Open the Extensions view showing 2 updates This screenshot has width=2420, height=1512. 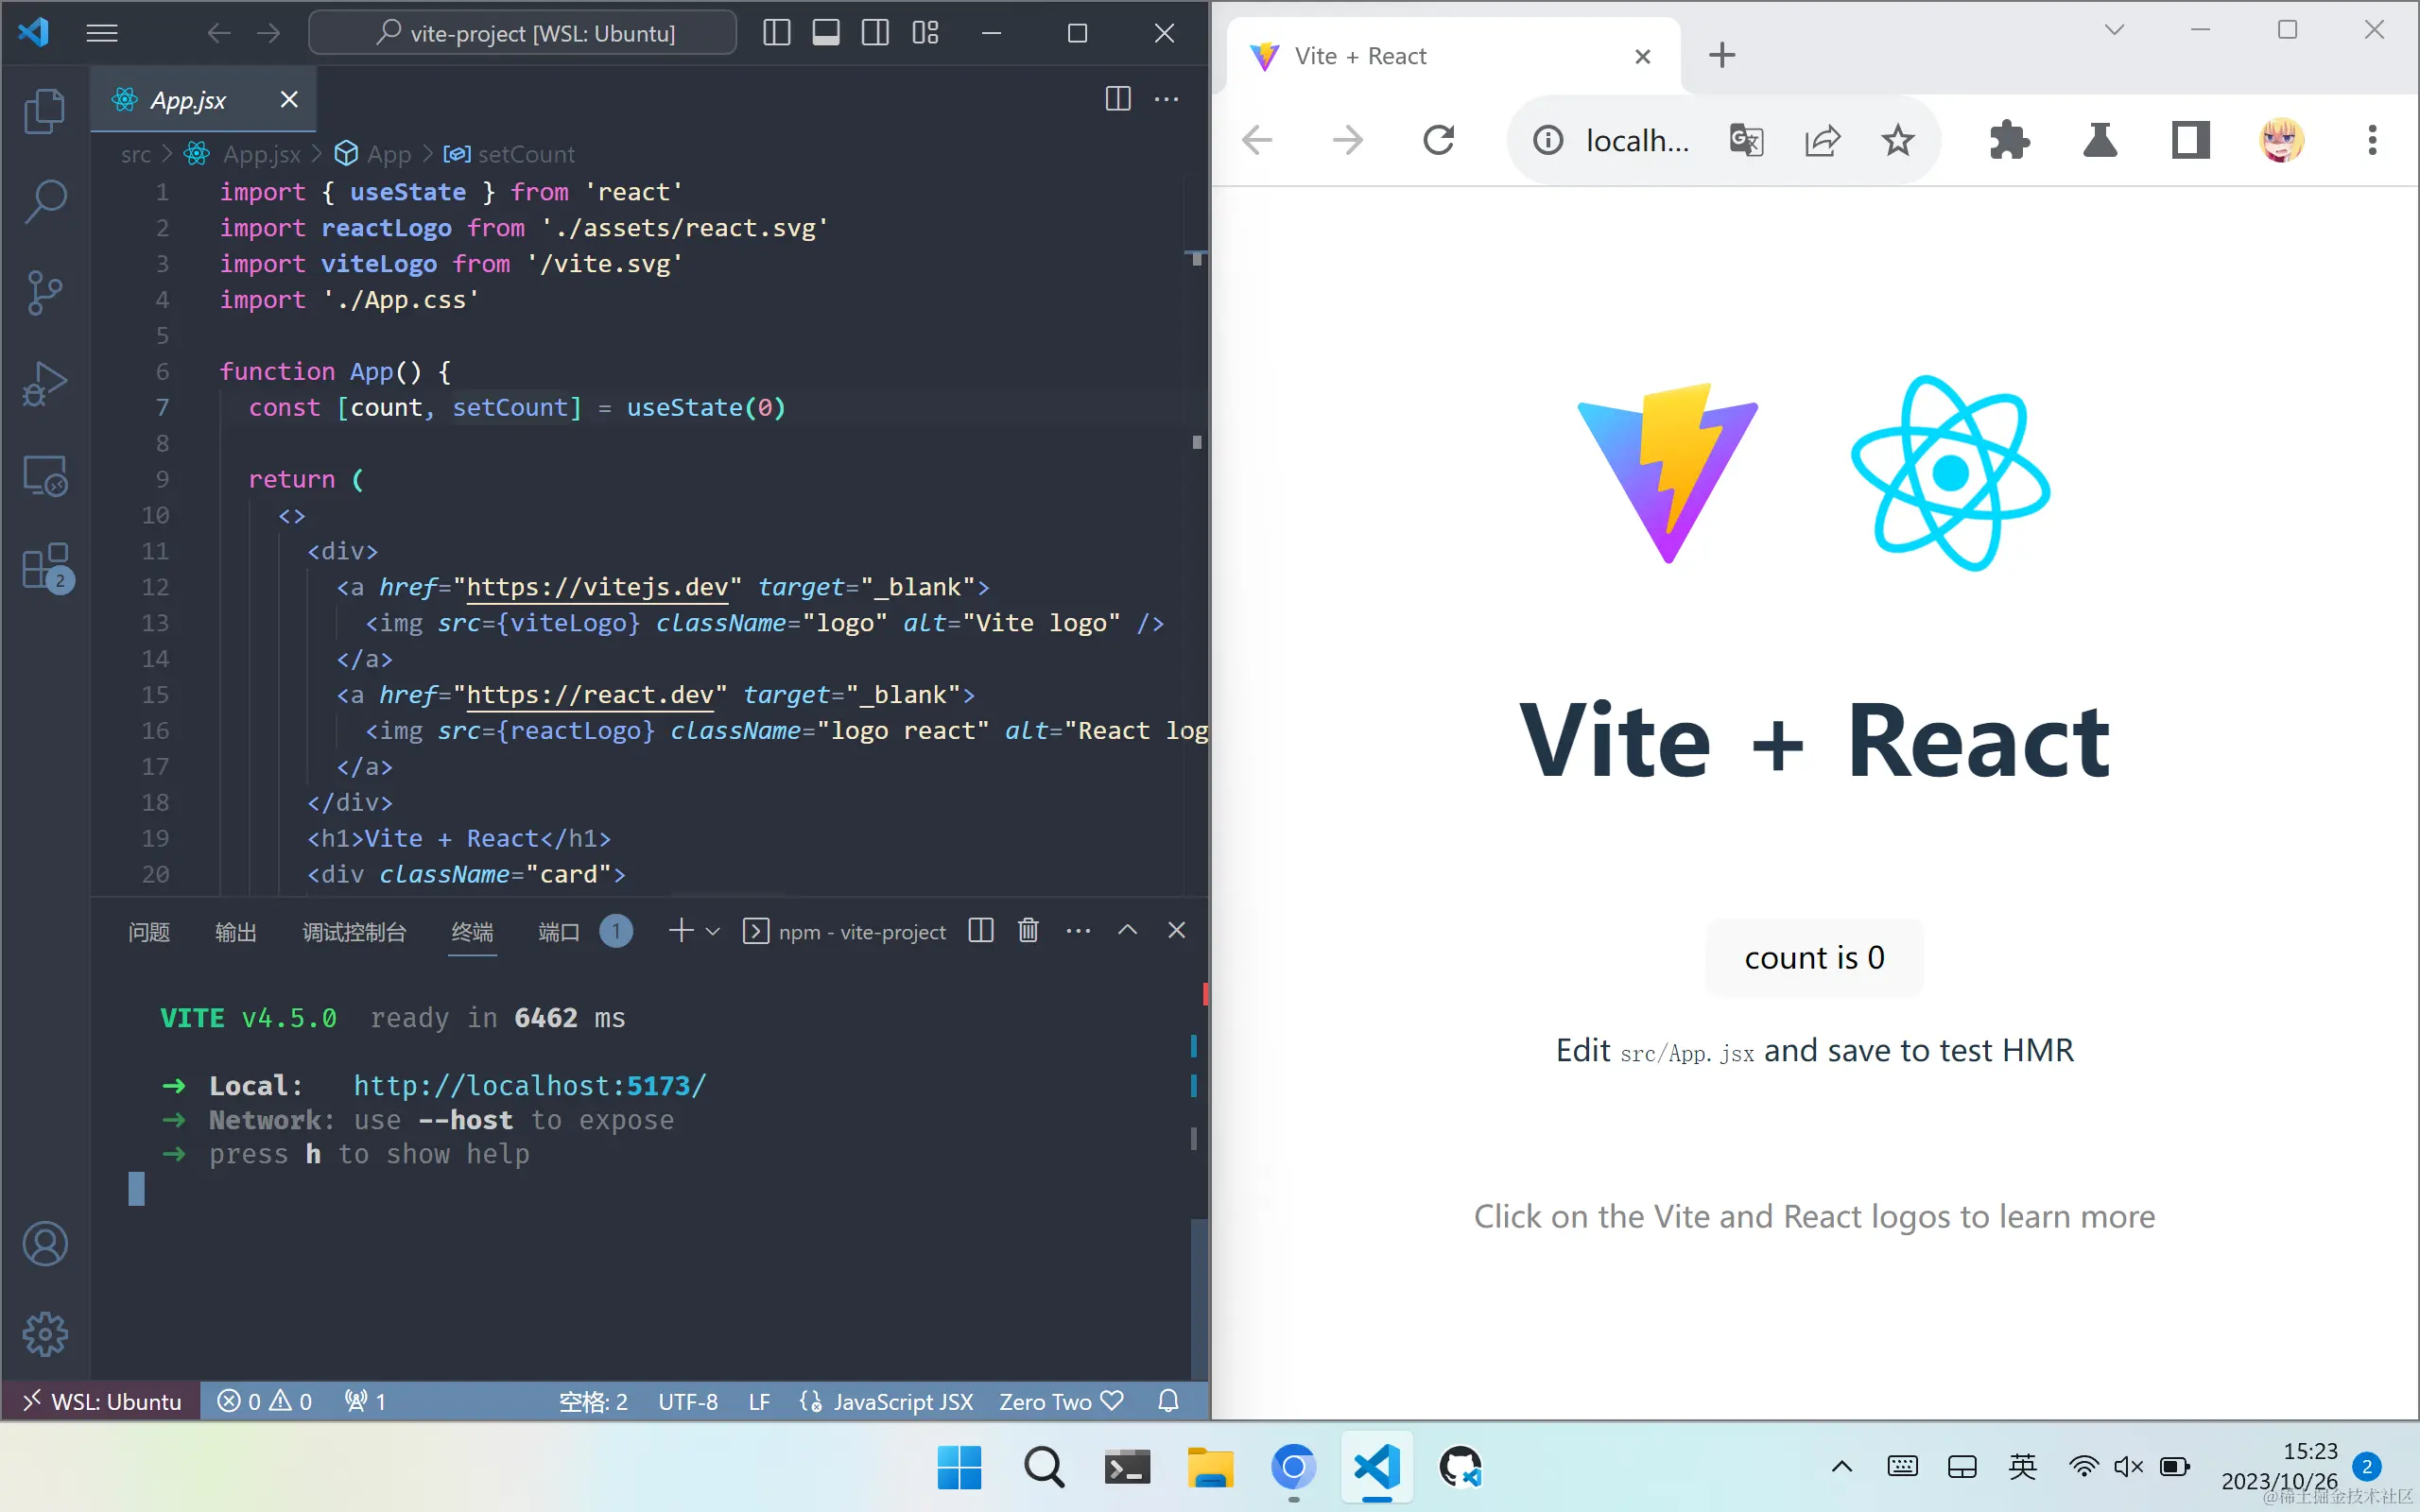[44, 566]
